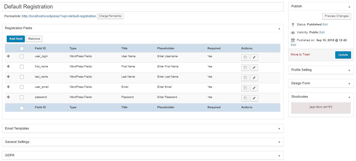Click the edit pencil icon for last_name row
The width and height of the screenshot is (356, 161).
pos(254,78)
